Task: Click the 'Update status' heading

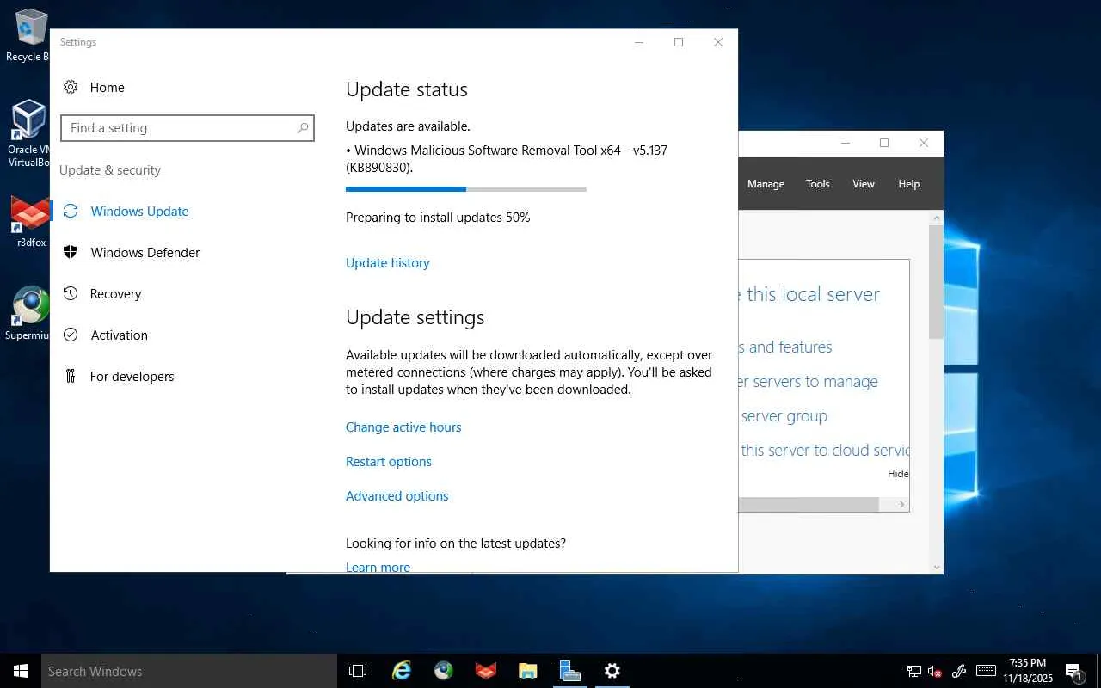Action: pyautogui.click(x=407, y=89)
